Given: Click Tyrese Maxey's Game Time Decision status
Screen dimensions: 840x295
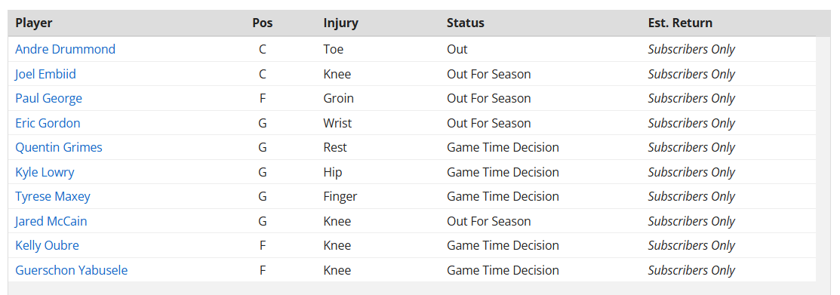Looking at the screenshot, I should click(503, 196).
